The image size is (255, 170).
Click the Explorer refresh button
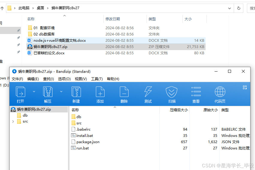click(x=239, y=8)
